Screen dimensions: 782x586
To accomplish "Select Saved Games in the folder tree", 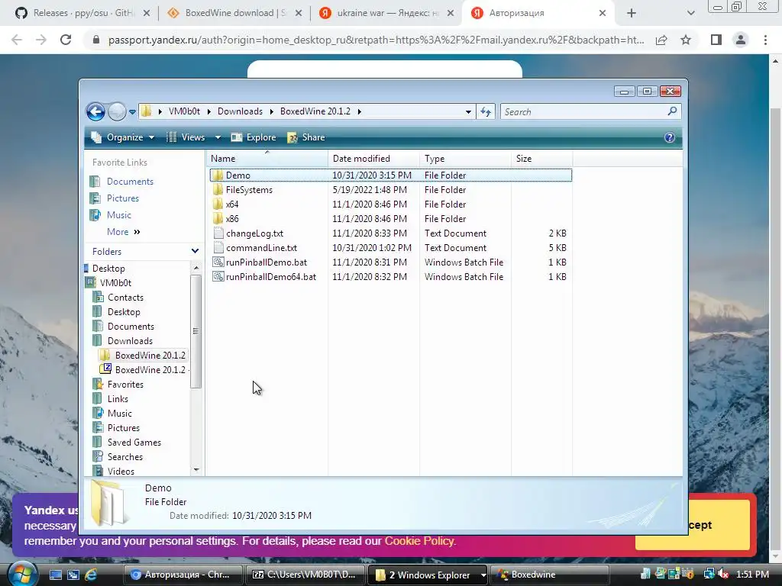I will tap(134, 442).
